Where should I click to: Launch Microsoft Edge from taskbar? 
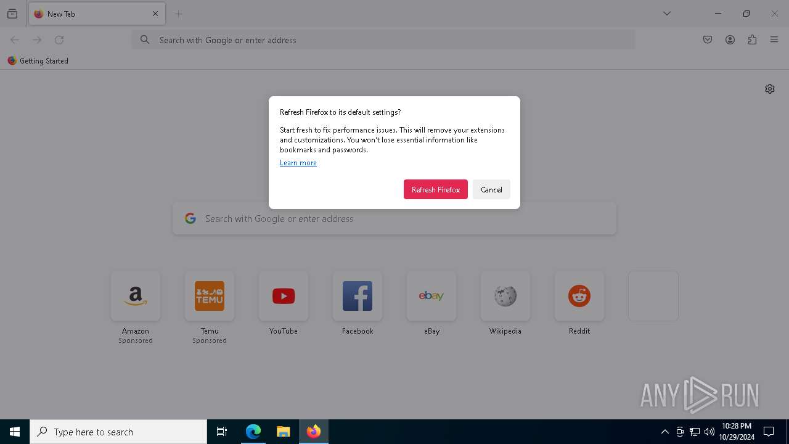pos(253,432)
